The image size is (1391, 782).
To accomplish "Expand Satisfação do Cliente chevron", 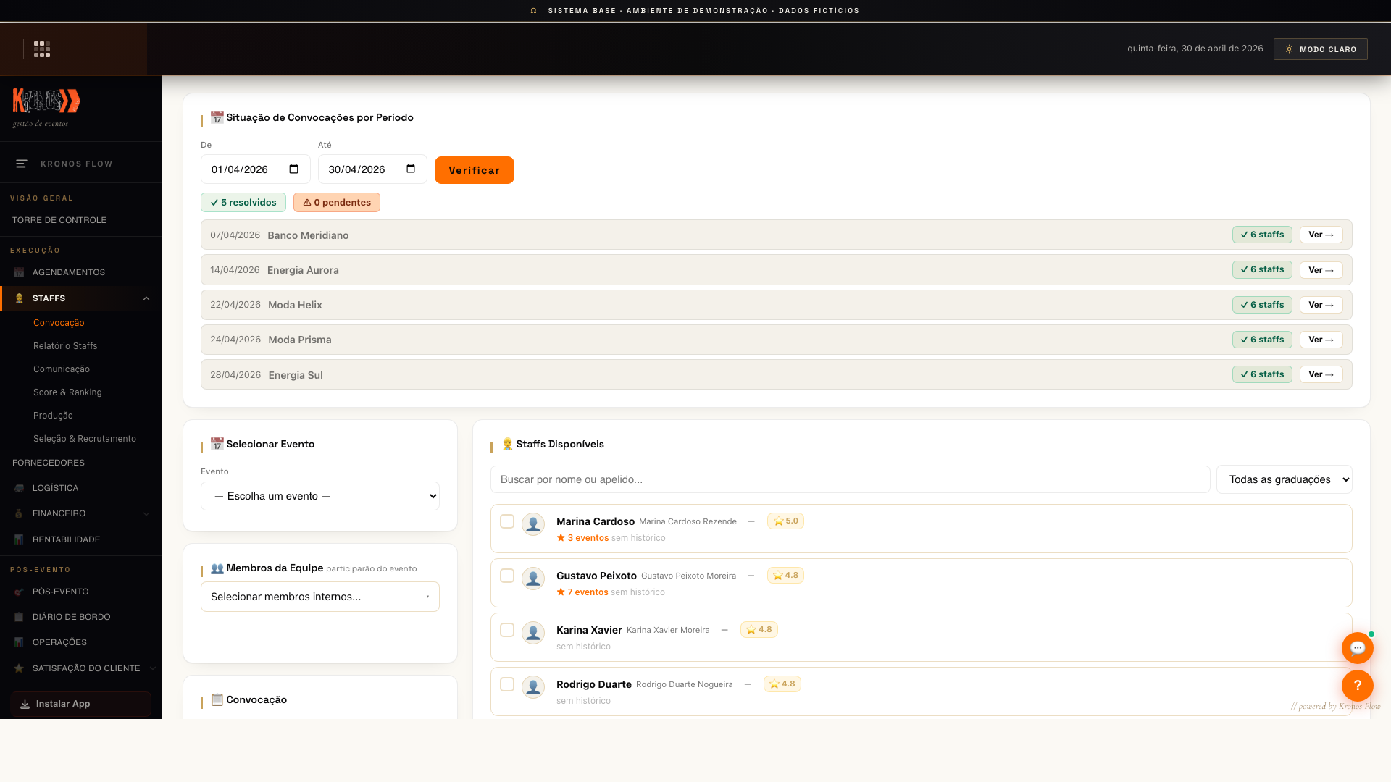I will click(x=152, y=668).
